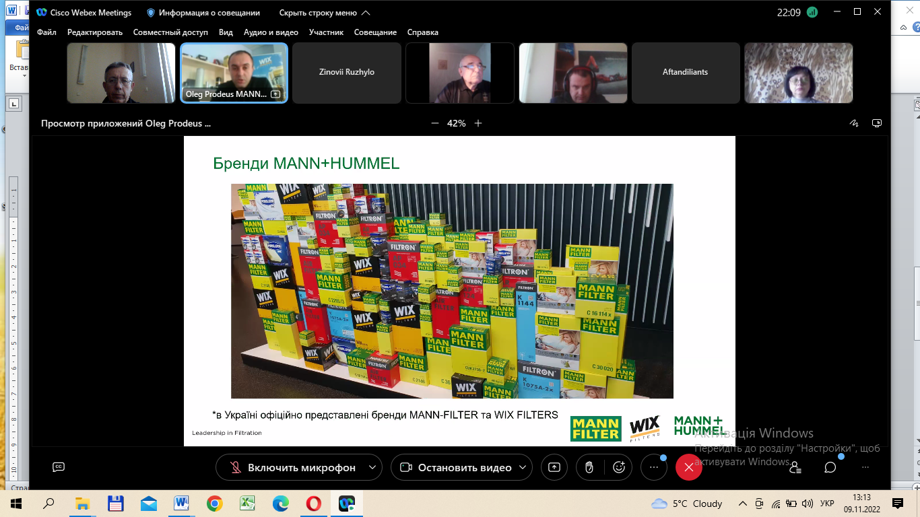Expand the video options arrow
The image size is (920, 517).
pyautogui.click(x=522, y=468)
